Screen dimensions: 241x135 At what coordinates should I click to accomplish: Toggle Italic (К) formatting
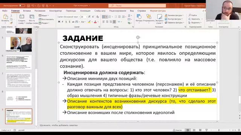coord(63,22)
